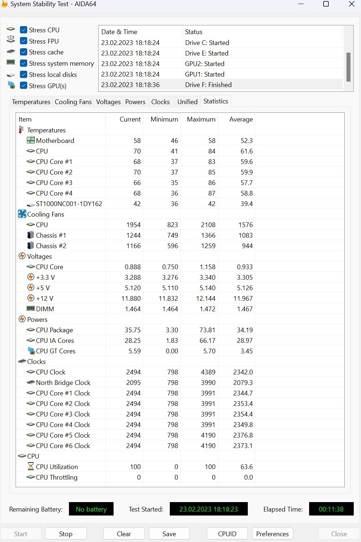
Task: Click the Chassis #2 case icon
Action: [x=31, y=246]
